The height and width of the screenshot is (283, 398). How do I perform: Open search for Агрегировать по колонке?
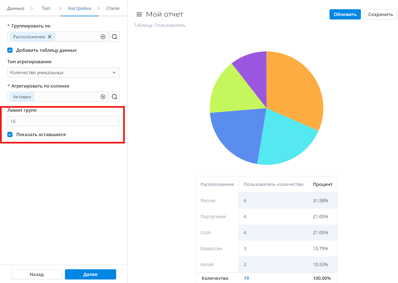[115, 97]
